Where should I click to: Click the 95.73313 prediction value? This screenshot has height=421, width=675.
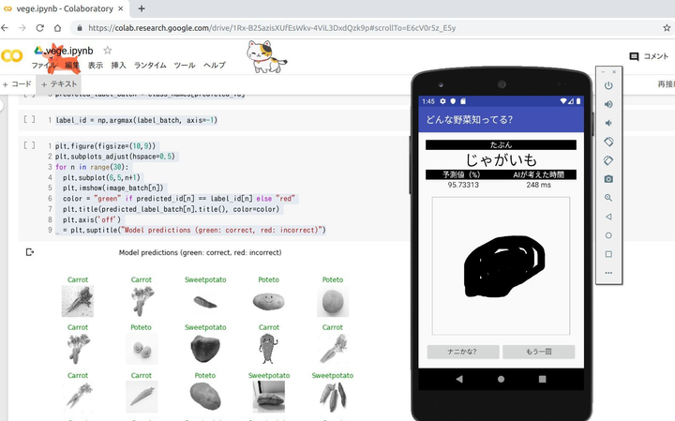click(463, 185)
